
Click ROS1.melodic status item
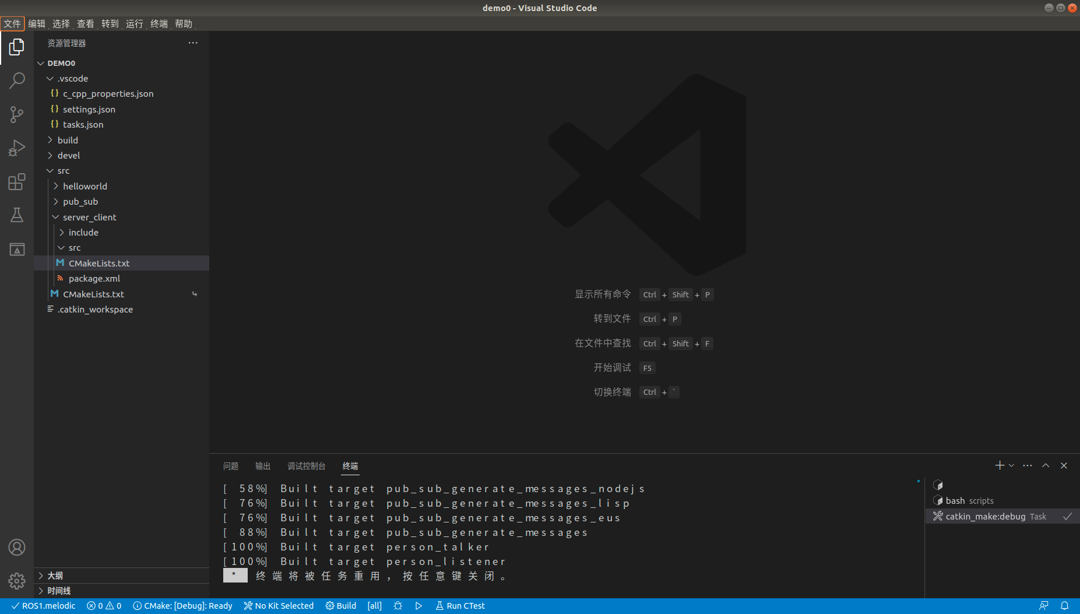44,606
